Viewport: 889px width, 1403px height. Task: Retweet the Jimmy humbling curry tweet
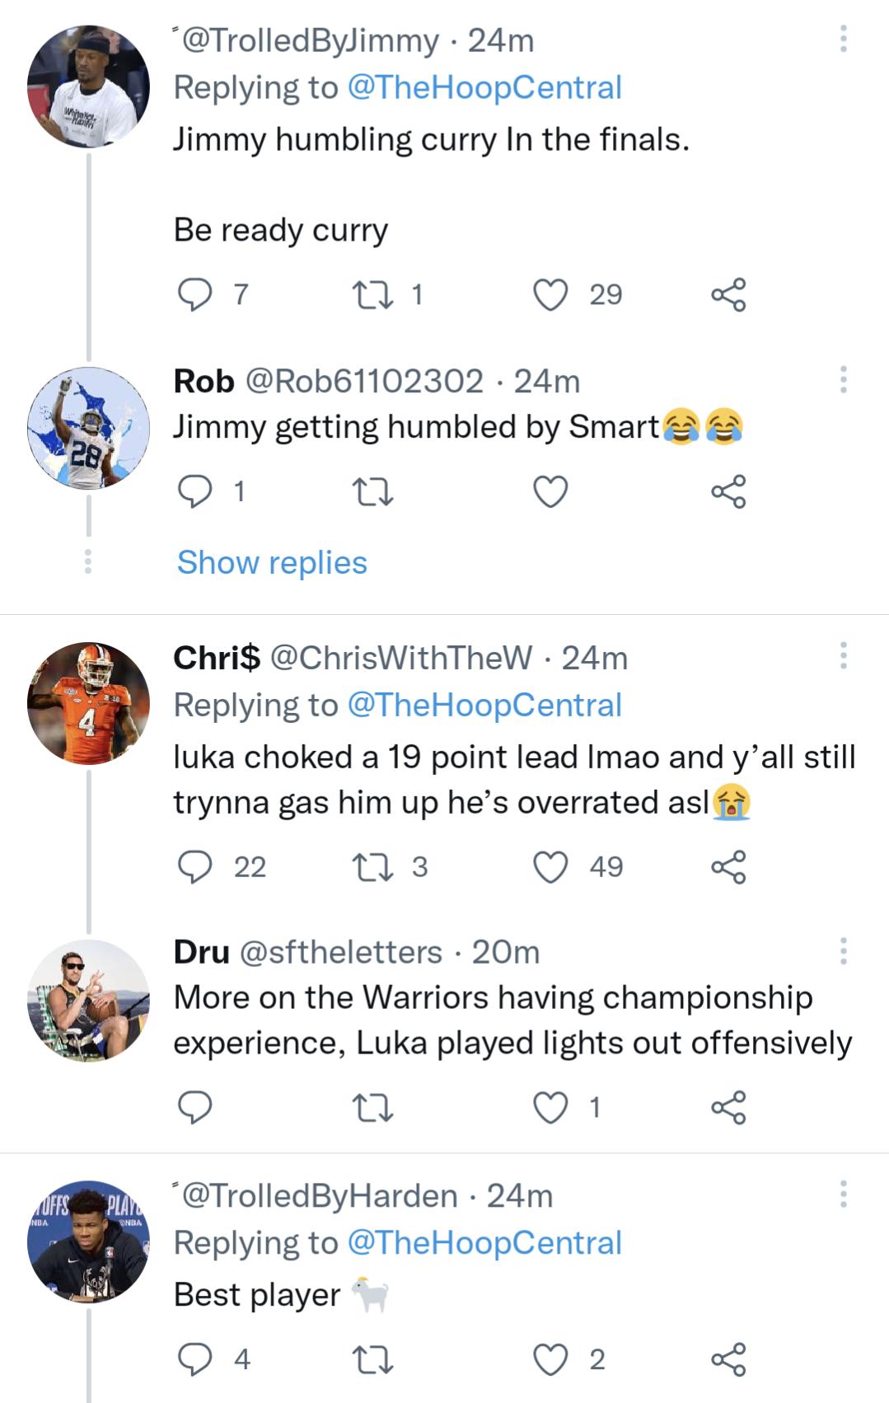point(372,295)
